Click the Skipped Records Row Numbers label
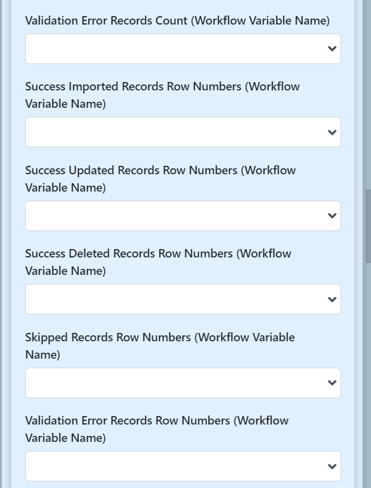This screenshot has width=371, height=488. pyautogui.click(x=160, y=345)
